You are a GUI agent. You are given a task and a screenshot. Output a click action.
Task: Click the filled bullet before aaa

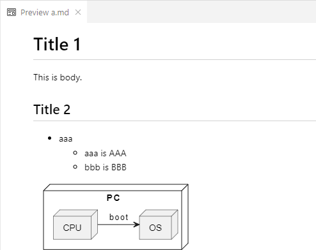point(50,138)
